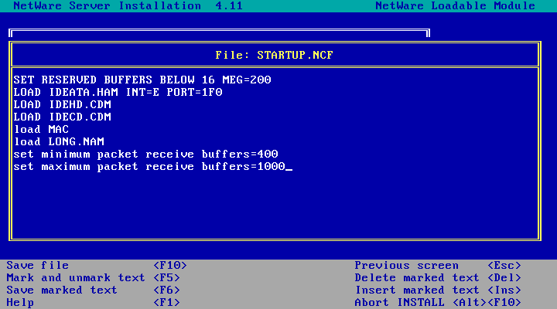Click 'Previous screen' hint

(x=407, y=266)
